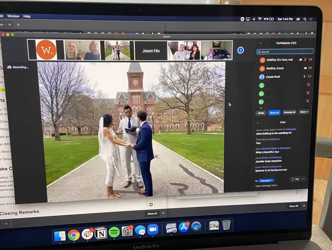Click the 'Closing Remarks' heading in the document
Screen dimensions: 332x250
(x=20, y=212)
